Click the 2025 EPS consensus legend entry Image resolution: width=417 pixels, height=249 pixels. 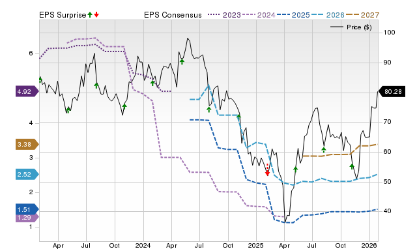click(x=293, y=15)
